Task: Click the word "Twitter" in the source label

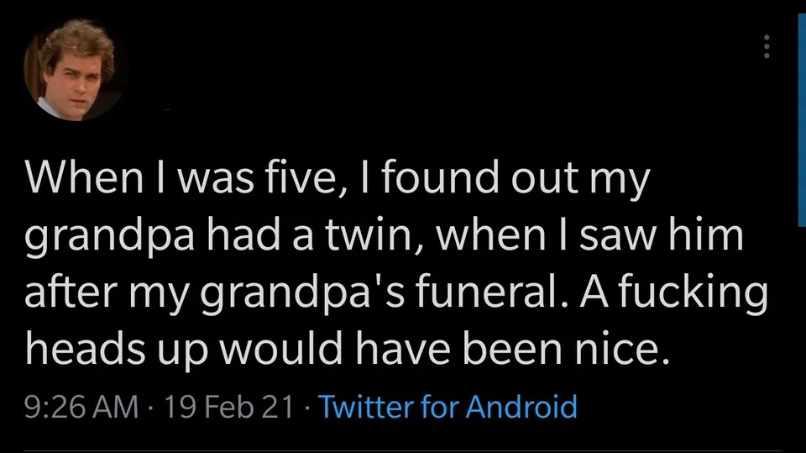Action: tap(366, 407)
